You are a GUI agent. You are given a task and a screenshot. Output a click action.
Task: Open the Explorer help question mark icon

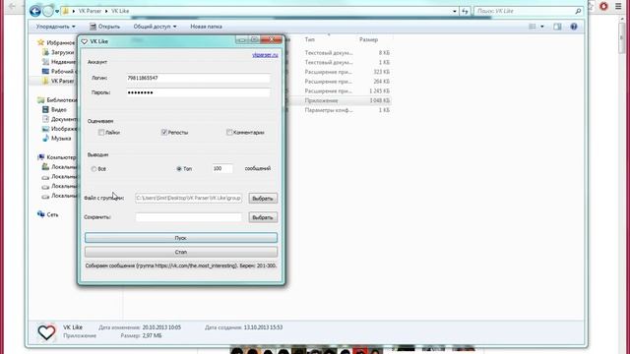pos(574,27)
